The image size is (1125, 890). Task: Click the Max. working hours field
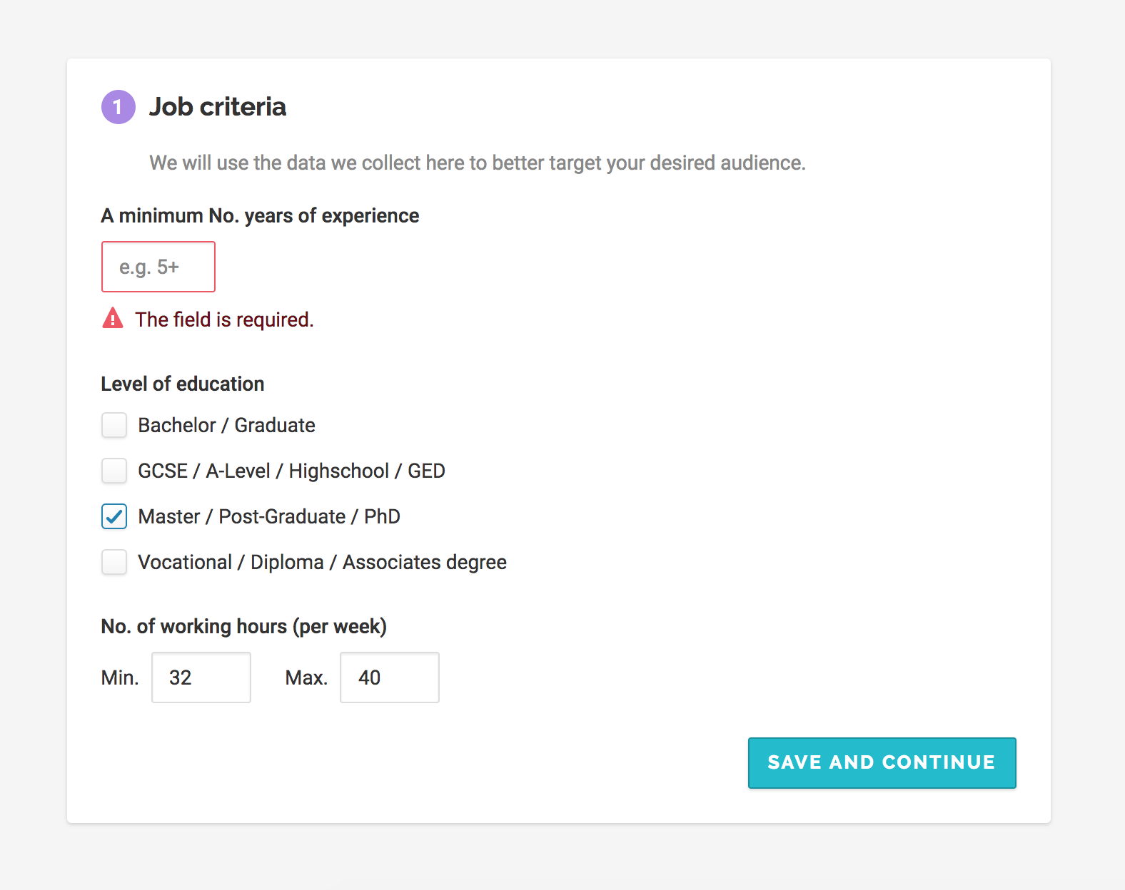tap(390, 677)
